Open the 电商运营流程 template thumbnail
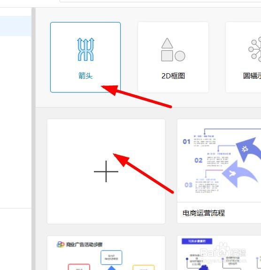261x270 pixels. point(219,161)
